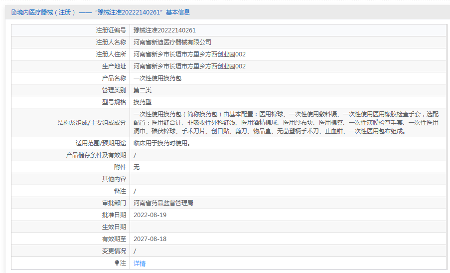This screenshot has width=450, height=273.
Task: Select the 管理类别 label
Action: (114, 90)
